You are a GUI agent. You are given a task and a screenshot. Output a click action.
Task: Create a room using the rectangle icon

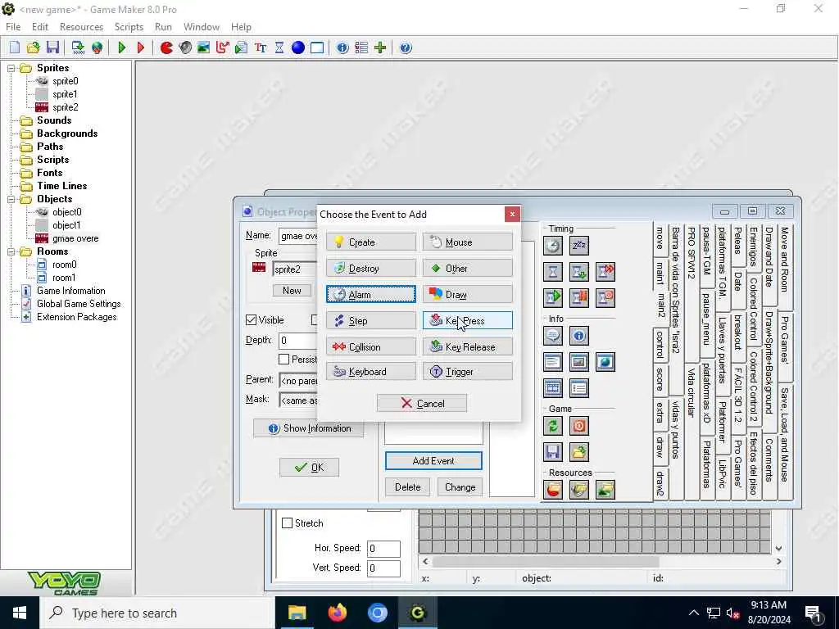point(317,48)
